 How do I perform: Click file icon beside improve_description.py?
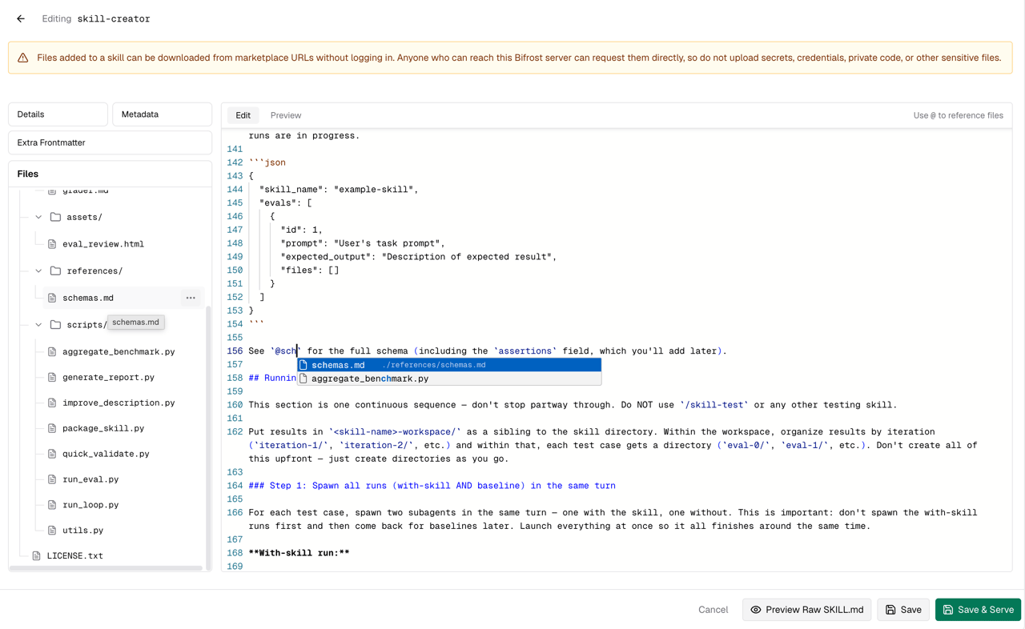52,403
